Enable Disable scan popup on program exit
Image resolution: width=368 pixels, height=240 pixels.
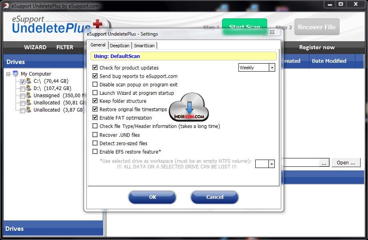tap(95, 84)
